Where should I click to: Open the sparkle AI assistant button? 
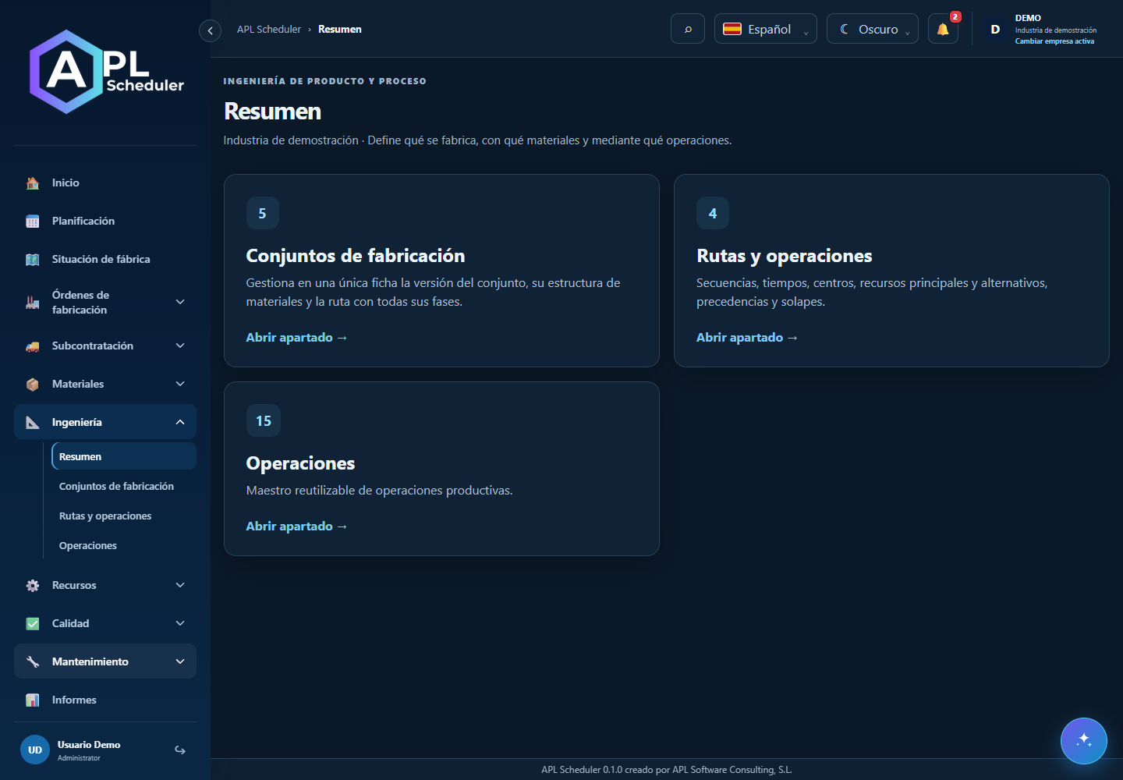pos(1084,741)
